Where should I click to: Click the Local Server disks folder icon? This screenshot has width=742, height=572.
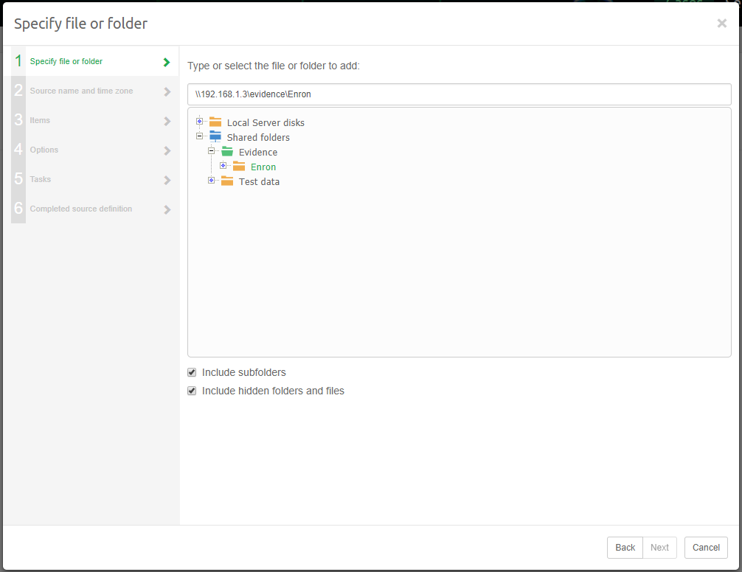tap(215, 122)
